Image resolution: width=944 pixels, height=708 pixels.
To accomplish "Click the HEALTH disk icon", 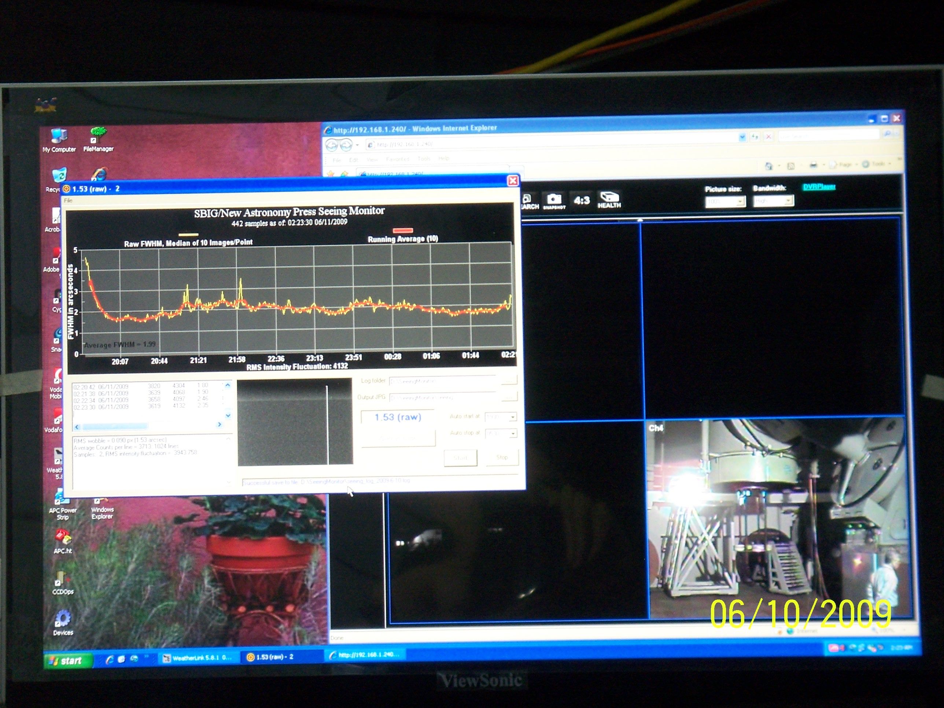I will pos(609,198).
